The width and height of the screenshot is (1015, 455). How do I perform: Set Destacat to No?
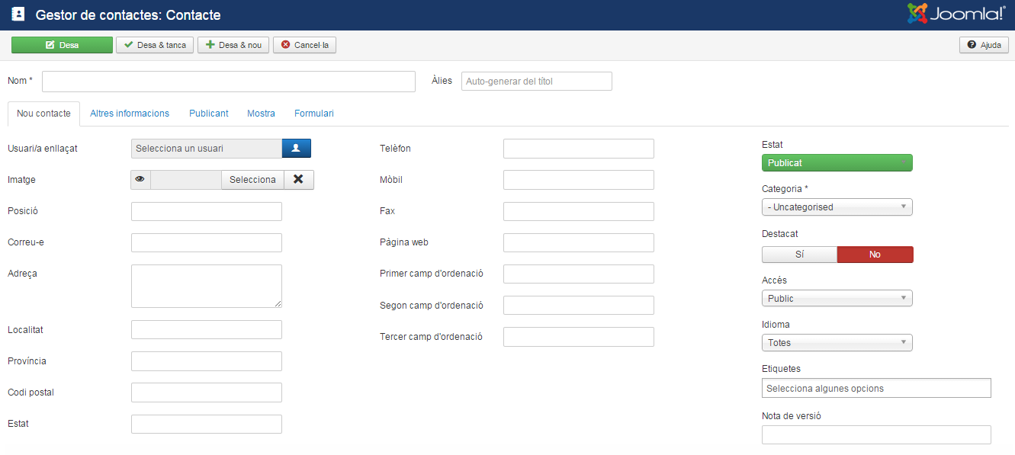tap(875, 255)
